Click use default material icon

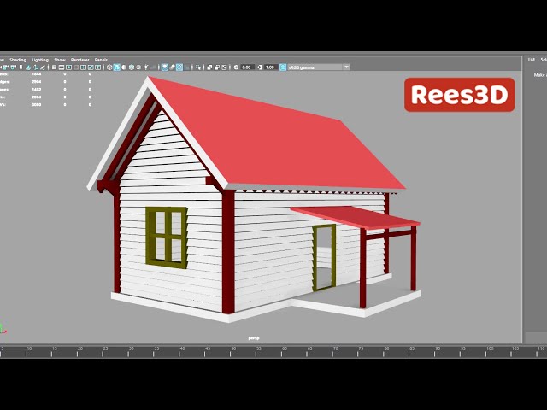coord(124,67)
